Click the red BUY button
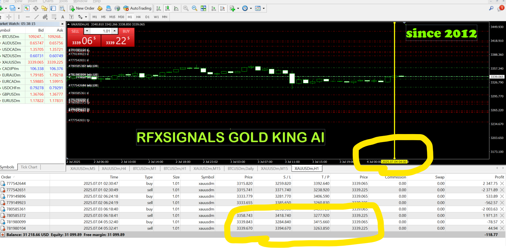This screenshot has height=248, width=506. point(126,31)
